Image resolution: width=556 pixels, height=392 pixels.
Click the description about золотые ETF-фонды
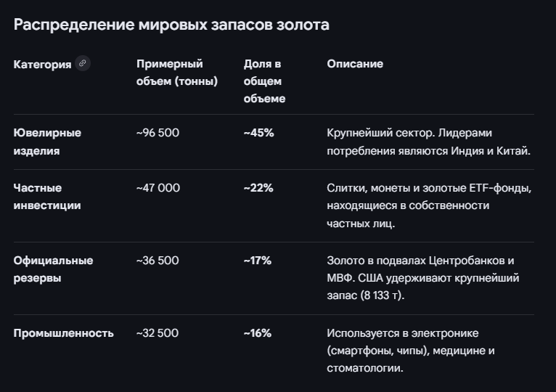click(x=429, y=205)
